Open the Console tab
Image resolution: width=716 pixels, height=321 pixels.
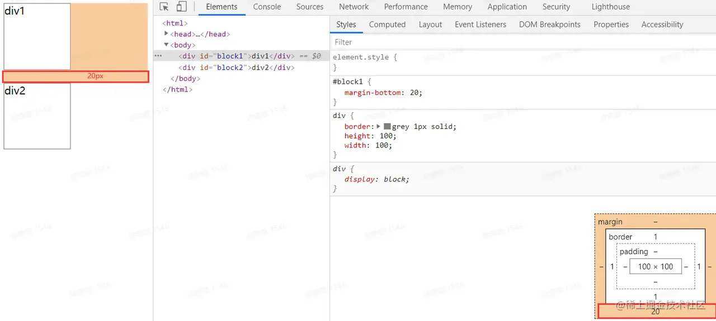click(267, 7)
